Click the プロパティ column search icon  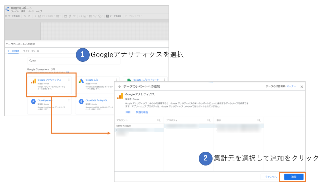209,120
